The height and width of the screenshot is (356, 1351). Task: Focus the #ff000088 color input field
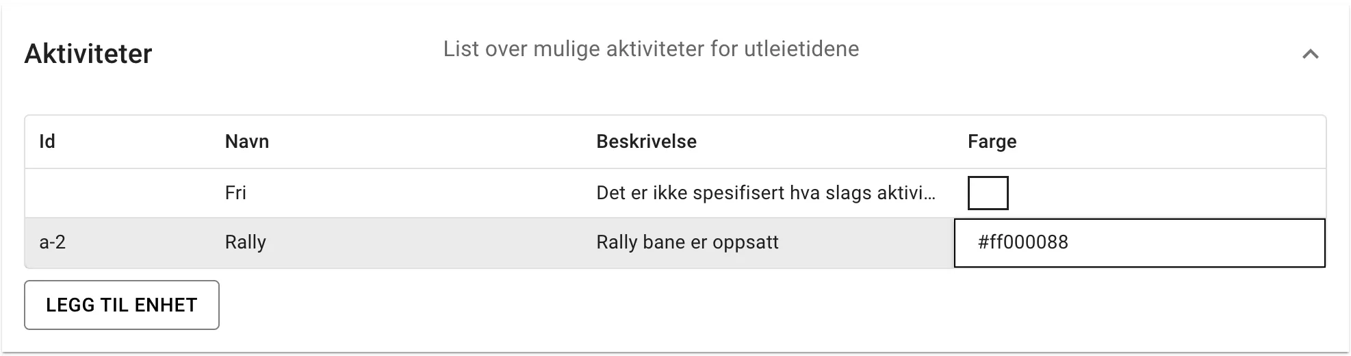coord(1139,242)
